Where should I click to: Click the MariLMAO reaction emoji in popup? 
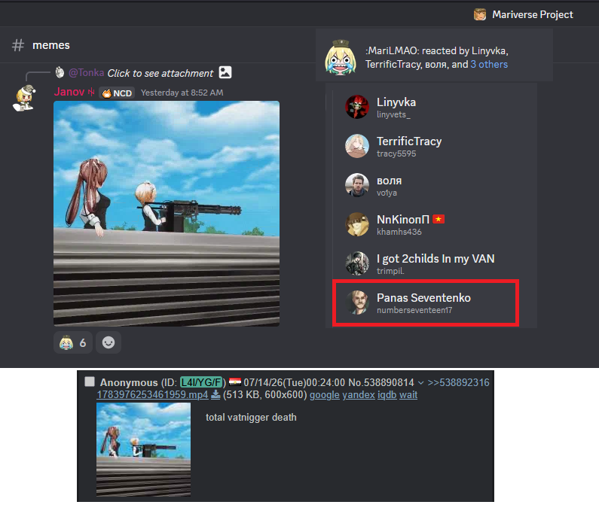(341, 57)
